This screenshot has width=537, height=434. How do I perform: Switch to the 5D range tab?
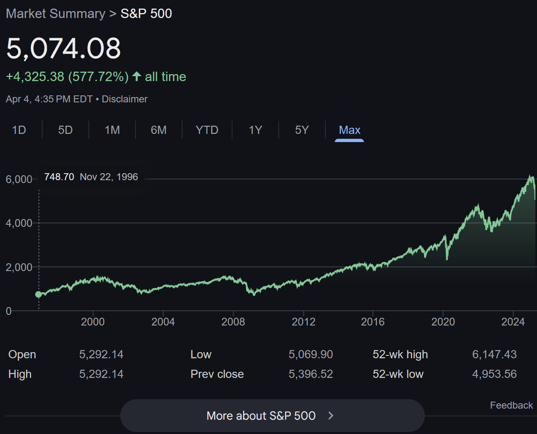(65, 130)
